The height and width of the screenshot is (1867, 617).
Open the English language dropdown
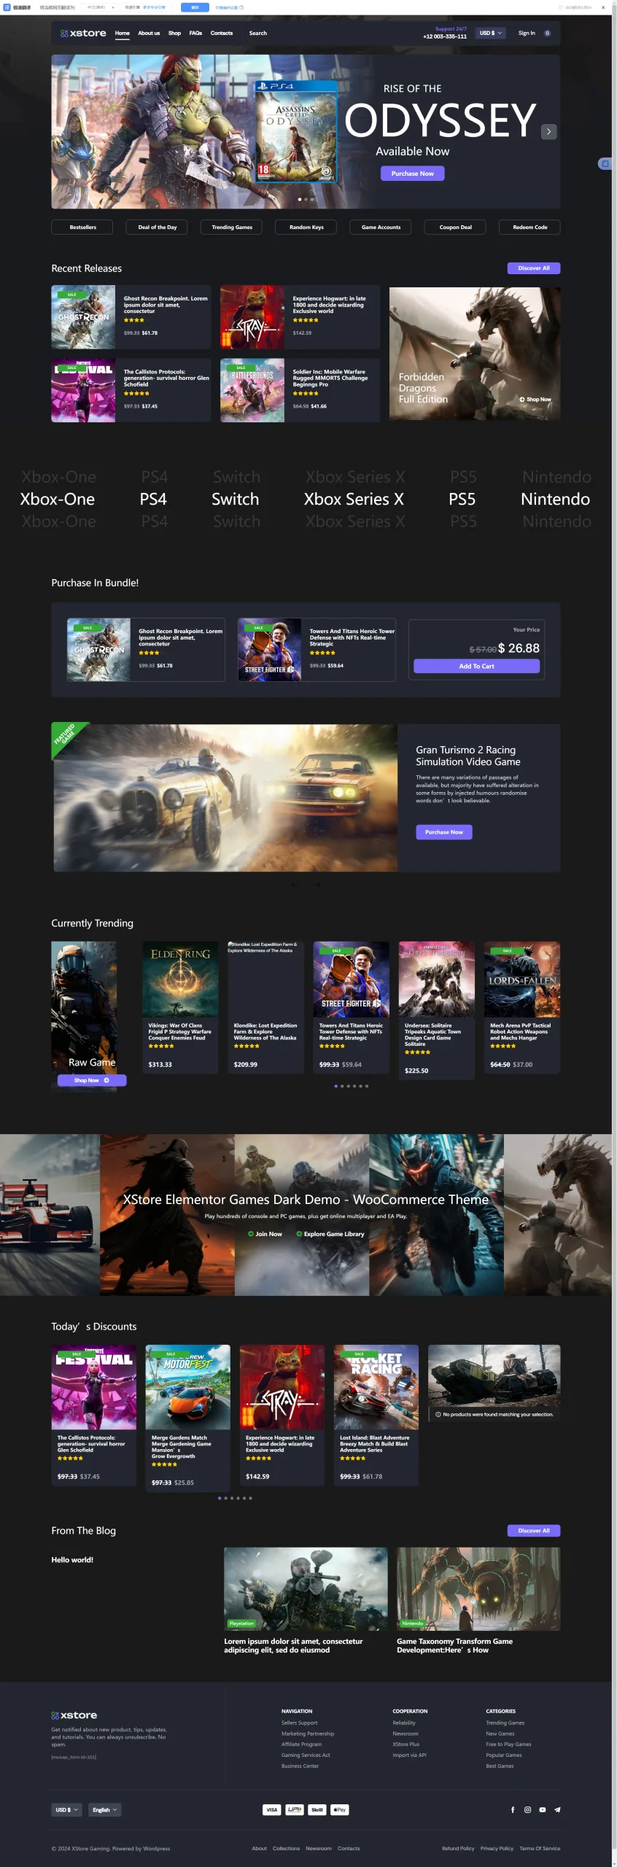coord(105,1809)
